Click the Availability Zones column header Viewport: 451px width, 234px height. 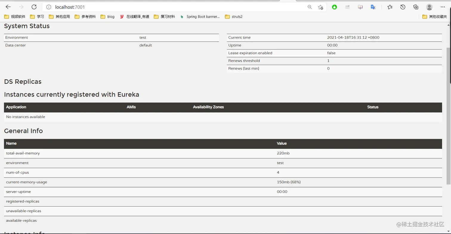coord(208,107)
